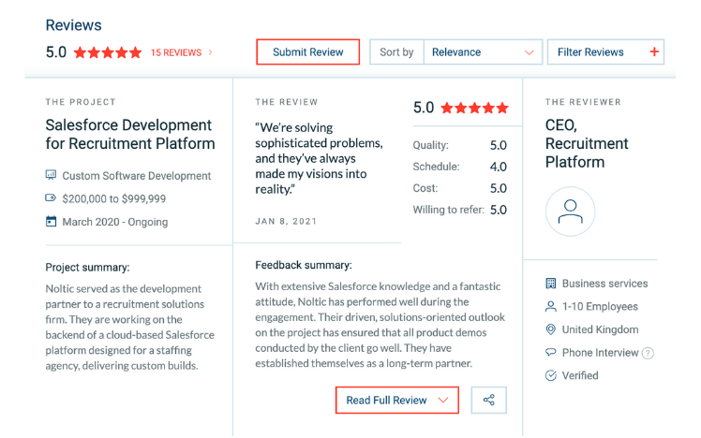Viewport: 701px width, 438px height.
Task: Open the Relevance sort dropdown
Action: (x=483, y=52)
